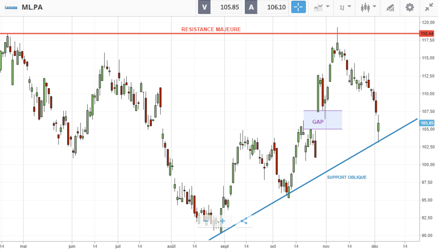Click the V sell button
Viewport: 438px width, 252px height.
204,7
